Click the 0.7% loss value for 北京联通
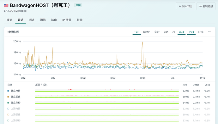This screenshot has height=124, width=218. [207, 97]
